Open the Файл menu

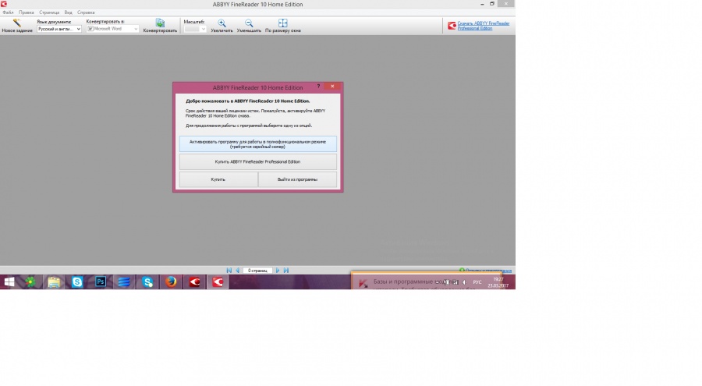coord(8,12)
